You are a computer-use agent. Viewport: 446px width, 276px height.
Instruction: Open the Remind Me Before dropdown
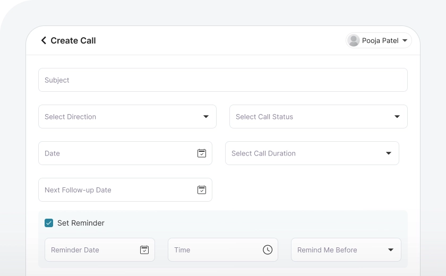391,250
